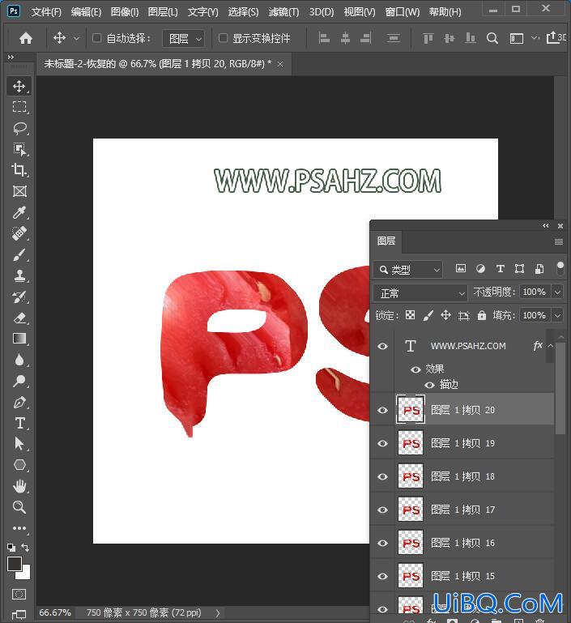571x623 pixels.
Task: Open the 窗口(W) menu
Action: pos(403,12)
